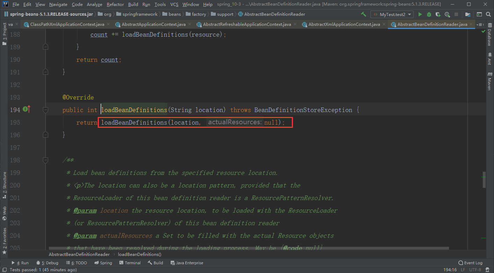Open the VCS menu

(x=174, y=4)
